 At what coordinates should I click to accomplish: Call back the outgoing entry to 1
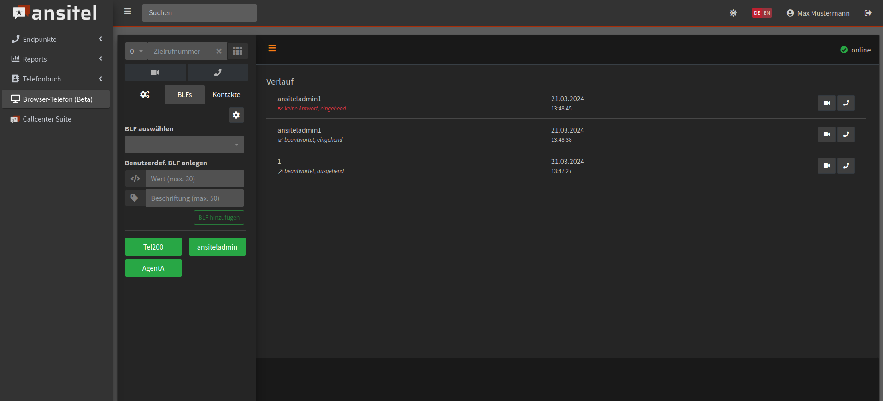tap(846, 166)
